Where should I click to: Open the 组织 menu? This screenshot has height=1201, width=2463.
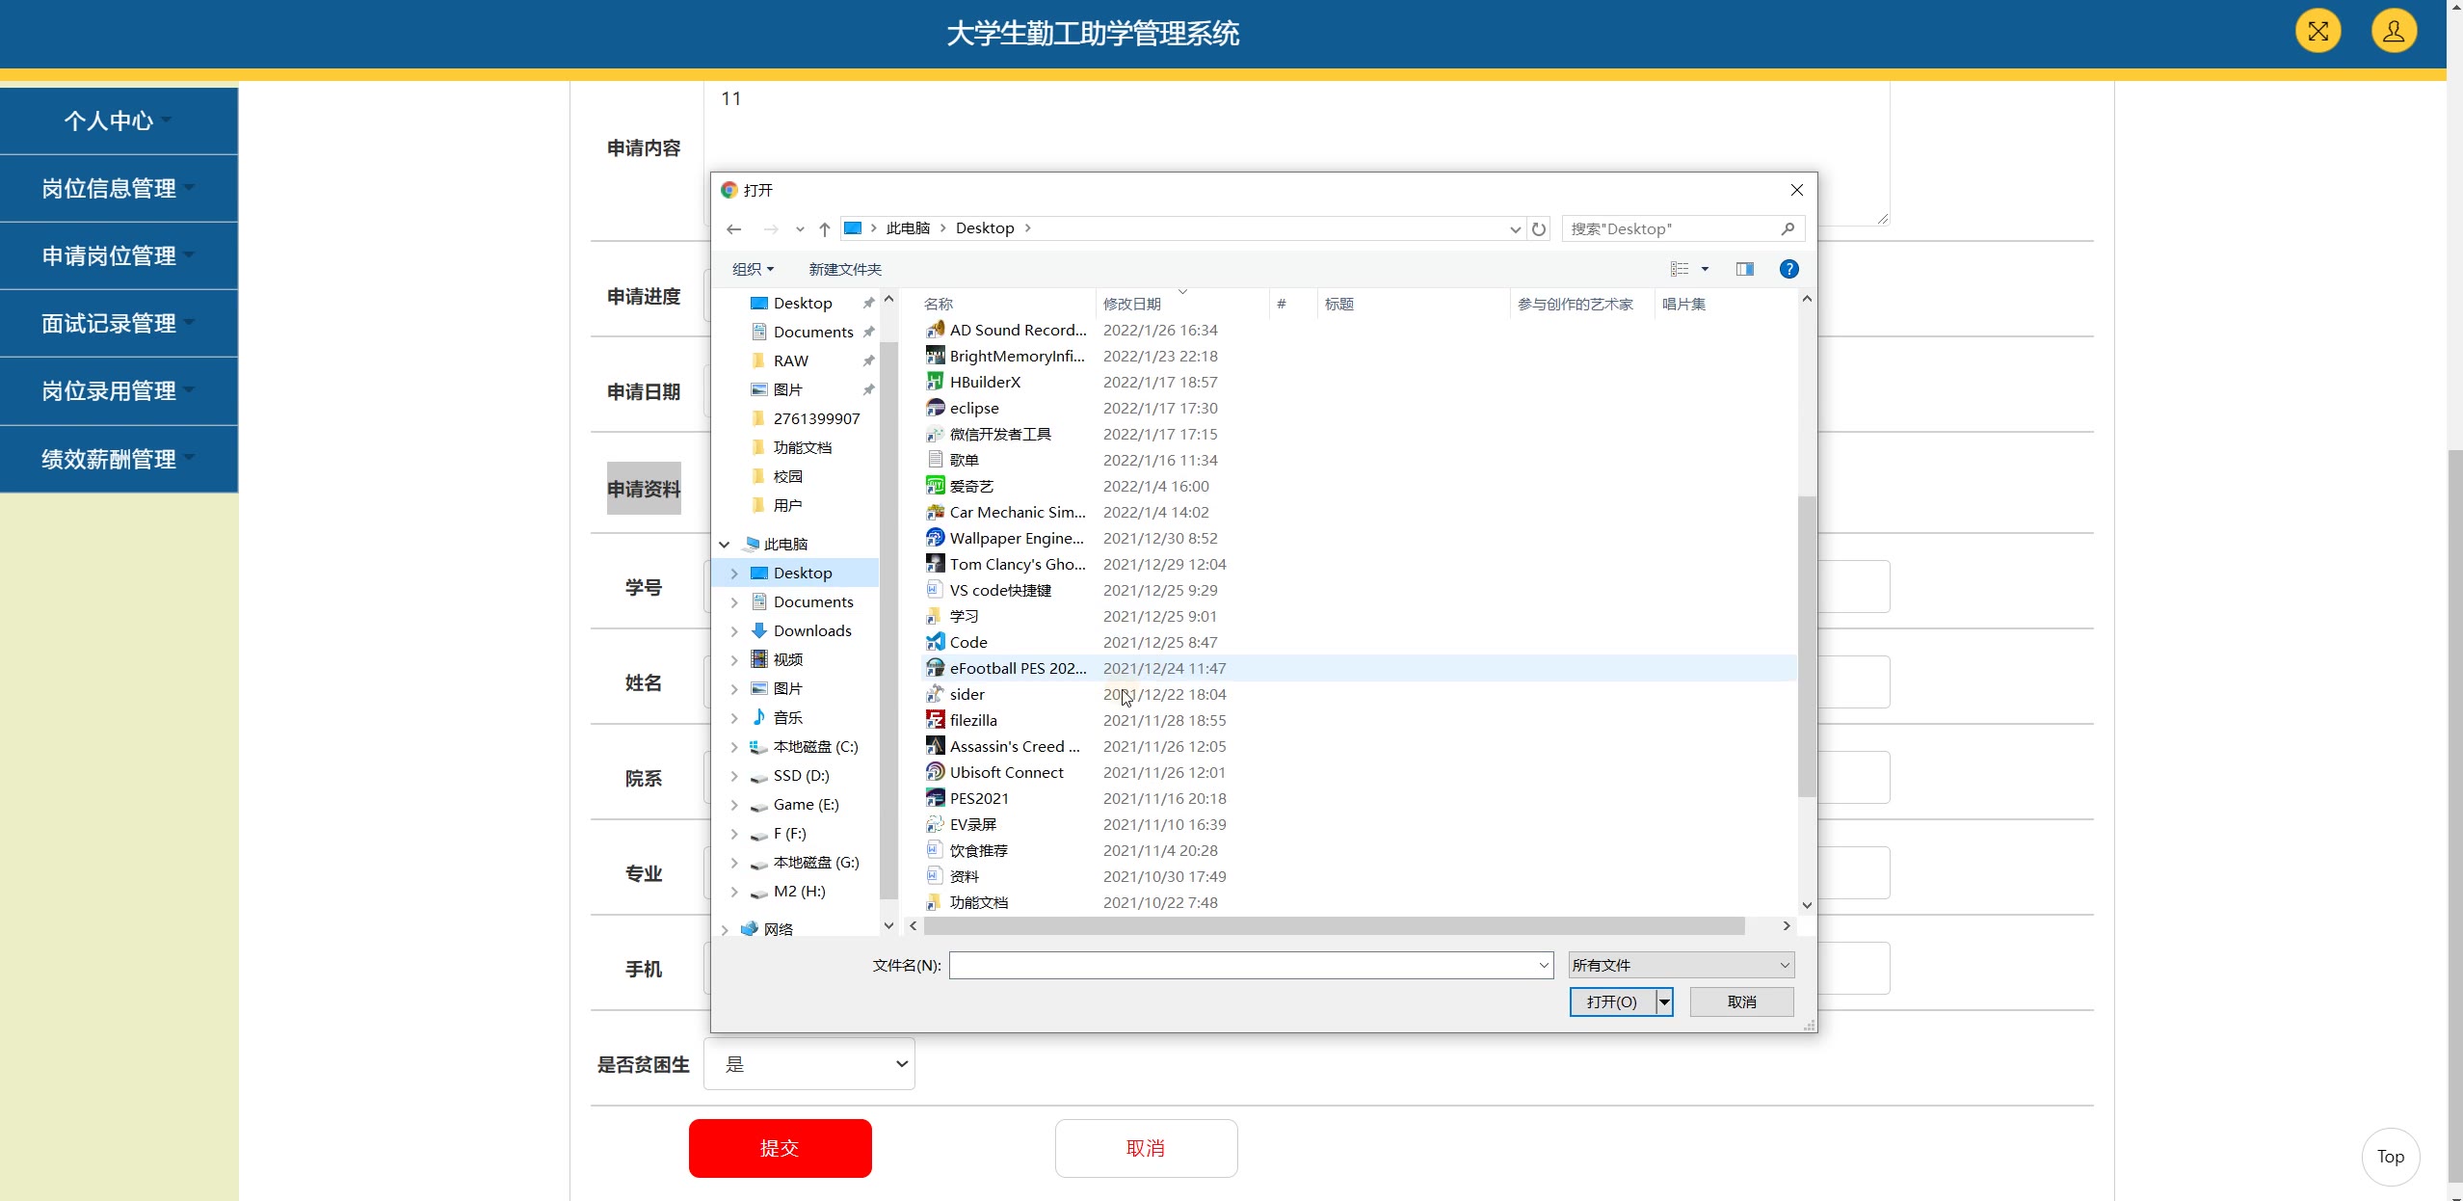click(x=752, y=269)
